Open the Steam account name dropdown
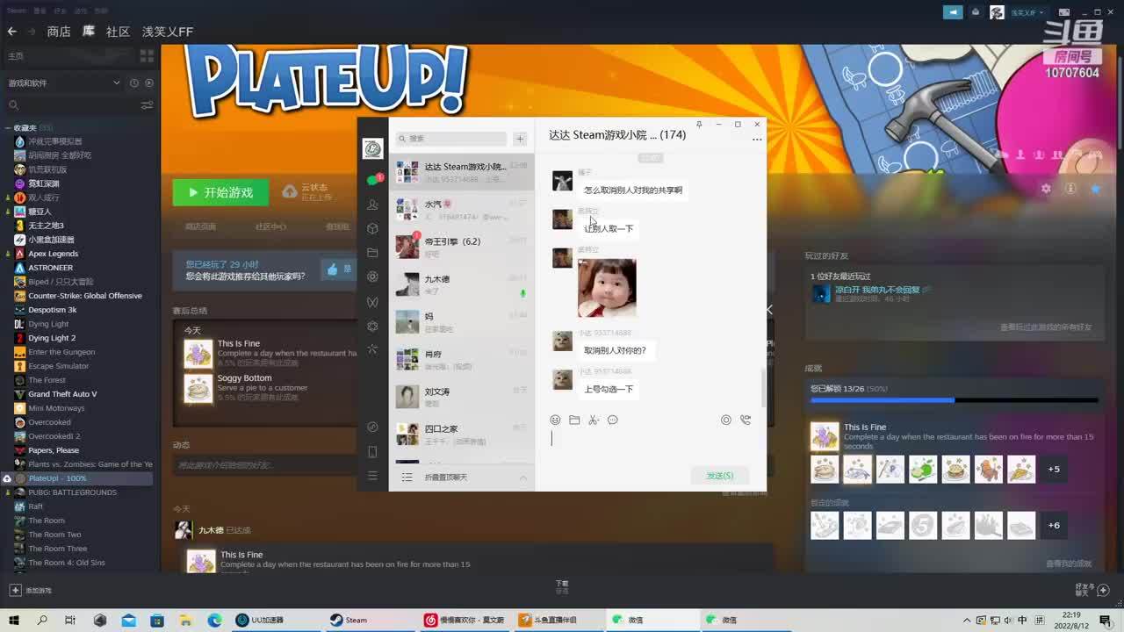The width and height of the screenshot is (1124, 632). (1027, 12)
